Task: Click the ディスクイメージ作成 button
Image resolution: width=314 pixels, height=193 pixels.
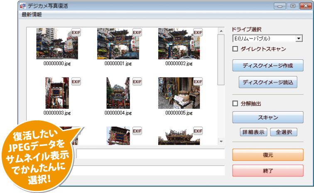Action: pos(267,66)
